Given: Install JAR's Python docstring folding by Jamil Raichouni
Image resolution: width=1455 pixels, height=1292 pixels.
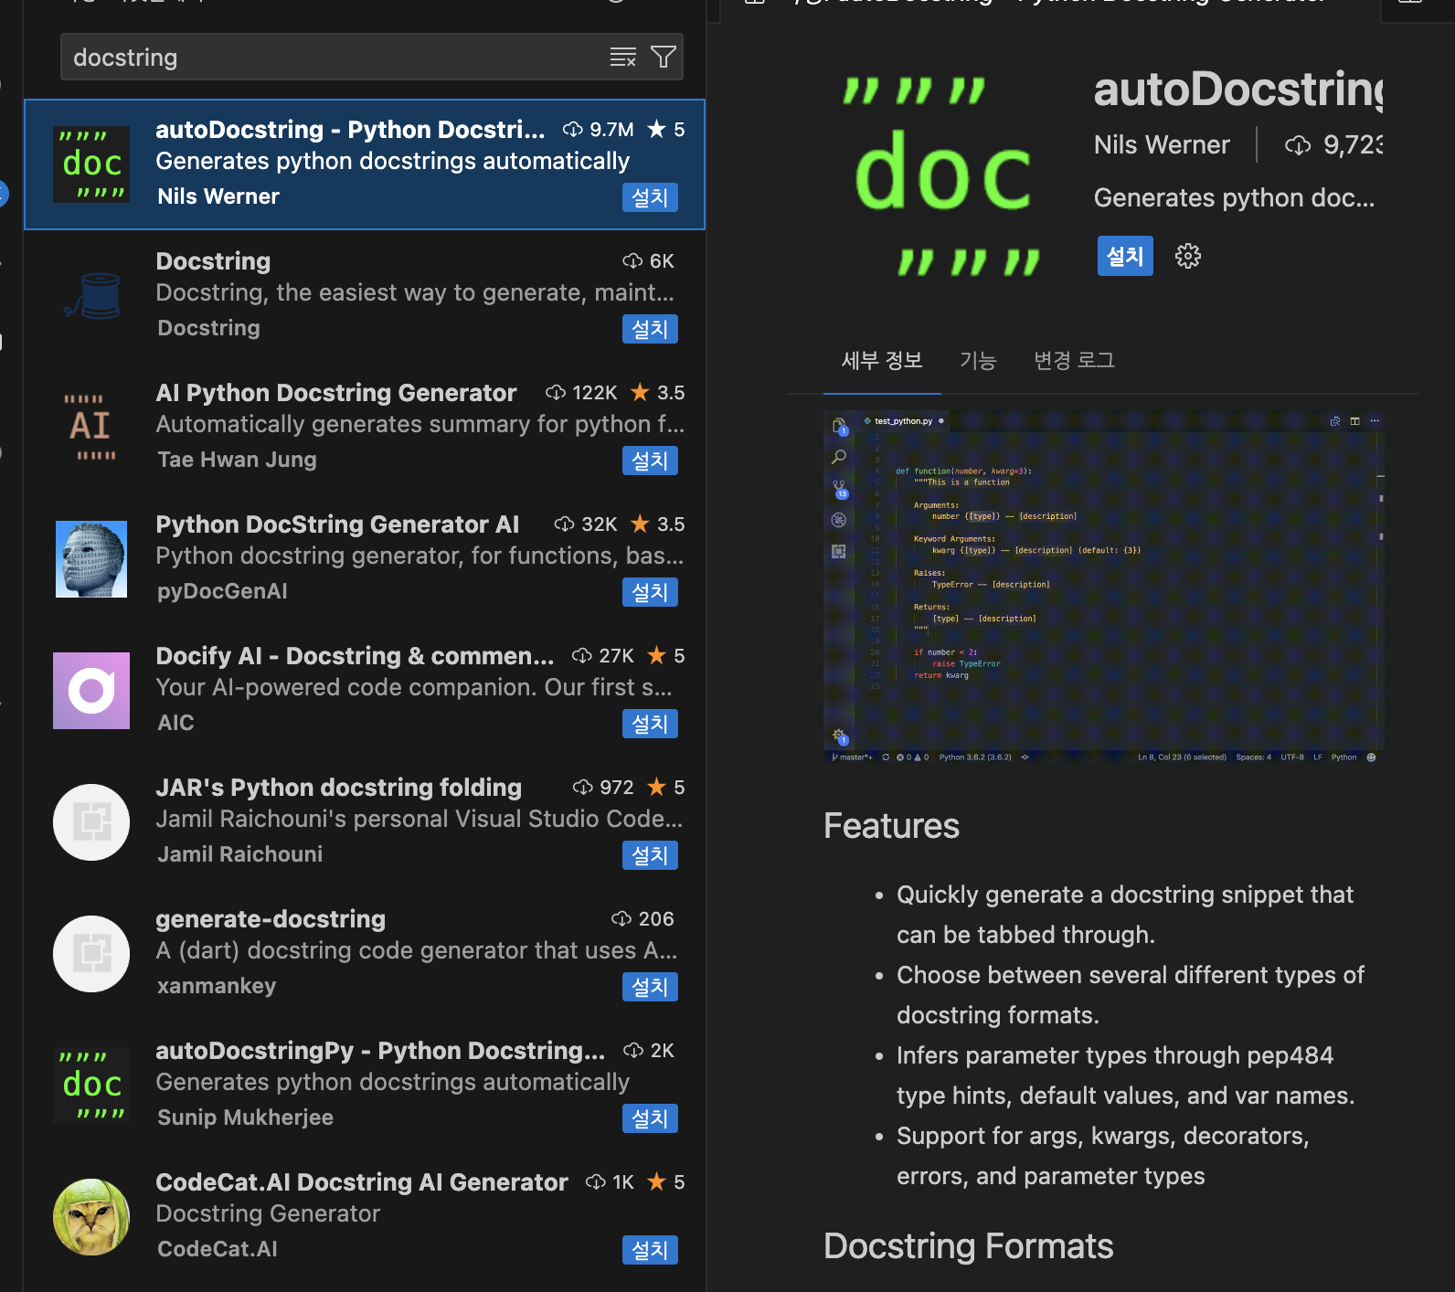Looking at the screenshot, I should click(x=650, y=855).
